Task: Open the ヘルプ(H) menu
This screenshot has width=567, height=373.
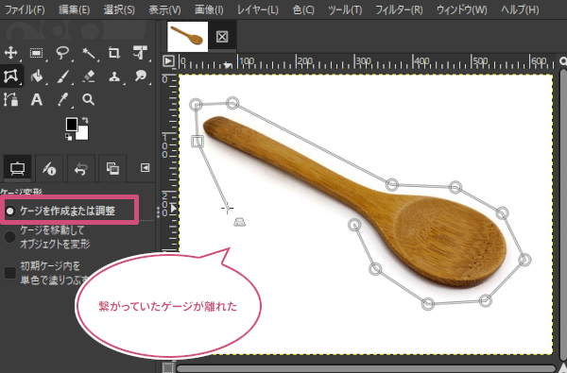Action: [x=520, y=9]
